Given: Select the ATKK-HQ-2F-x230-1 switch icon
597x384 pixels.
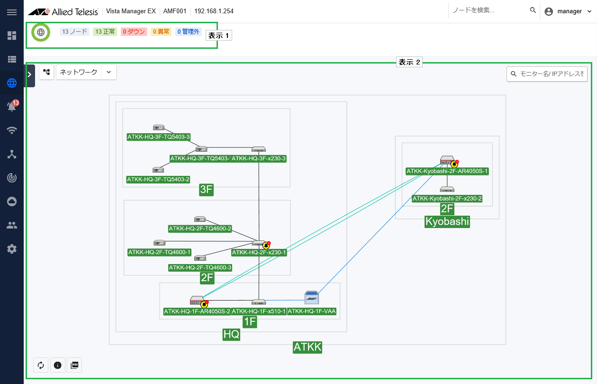Looking at the screenshot, I should tap(259, 244).
